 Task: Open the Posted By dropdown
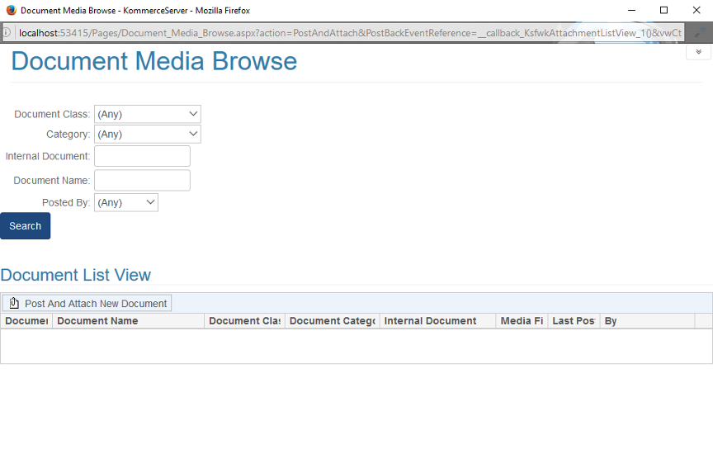tap(125, 202)
